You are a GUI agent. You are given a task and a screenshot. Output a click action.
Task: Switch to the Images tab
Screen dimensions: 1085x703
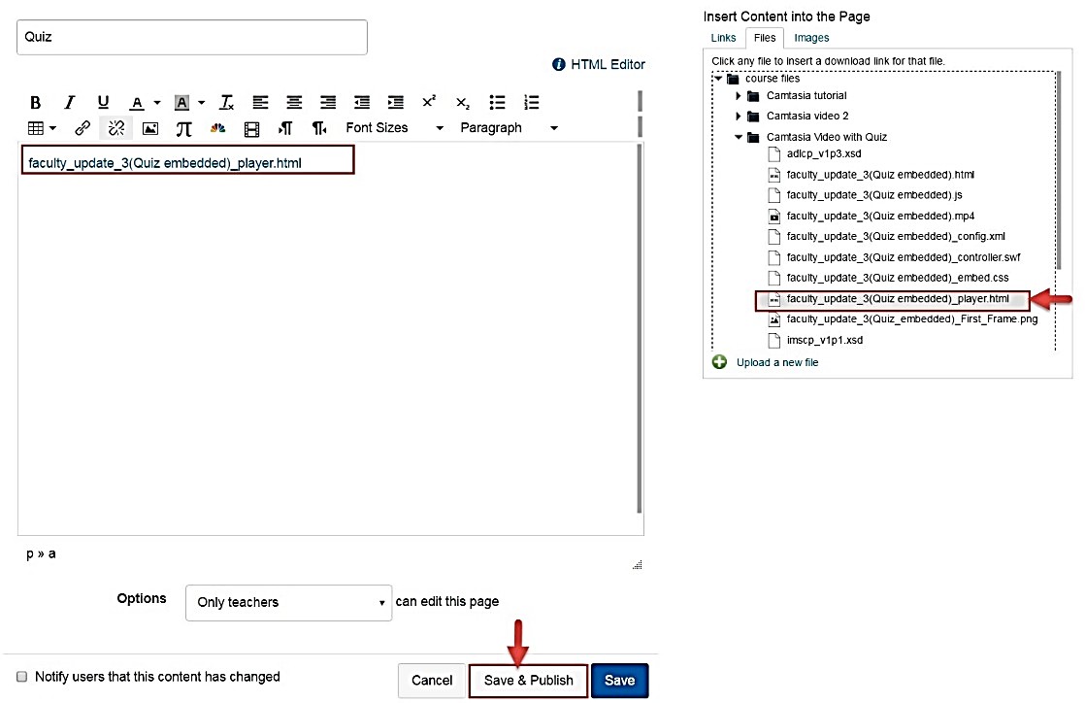pyautogui.click(x=811, y=38)
